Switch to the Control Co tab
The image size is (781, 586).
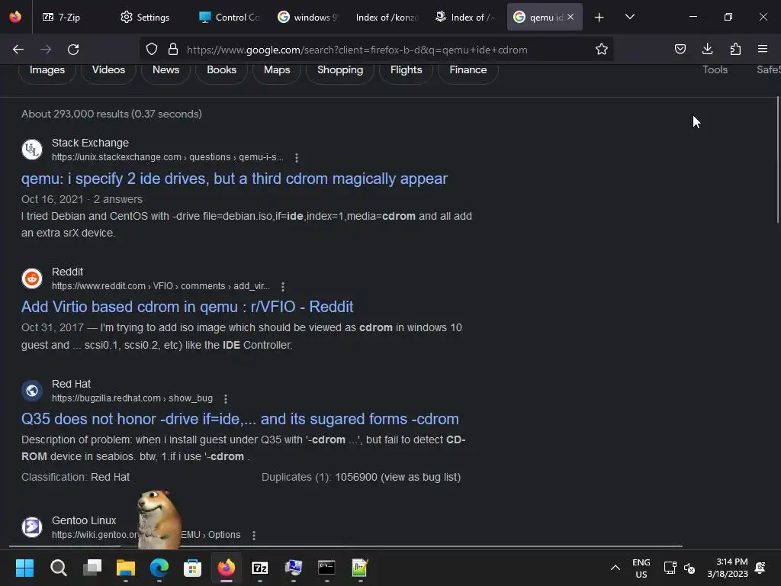click(230, 18)
